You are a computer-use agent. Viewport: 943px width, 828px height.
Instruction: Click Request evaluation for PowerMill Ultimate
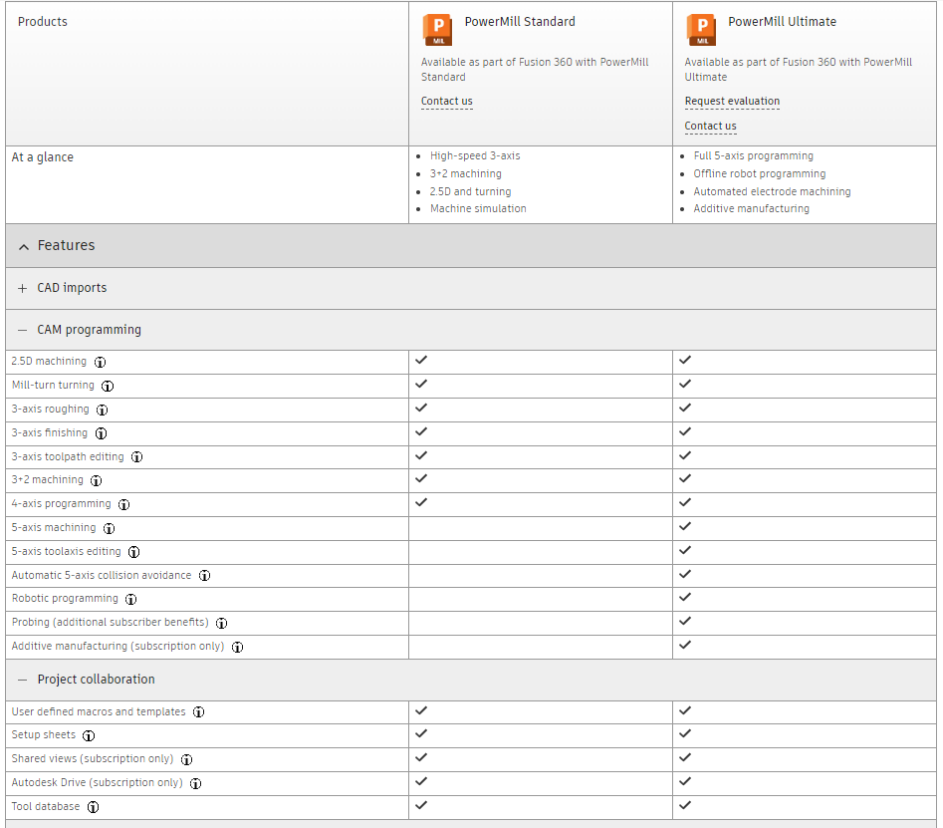(732, 101)
